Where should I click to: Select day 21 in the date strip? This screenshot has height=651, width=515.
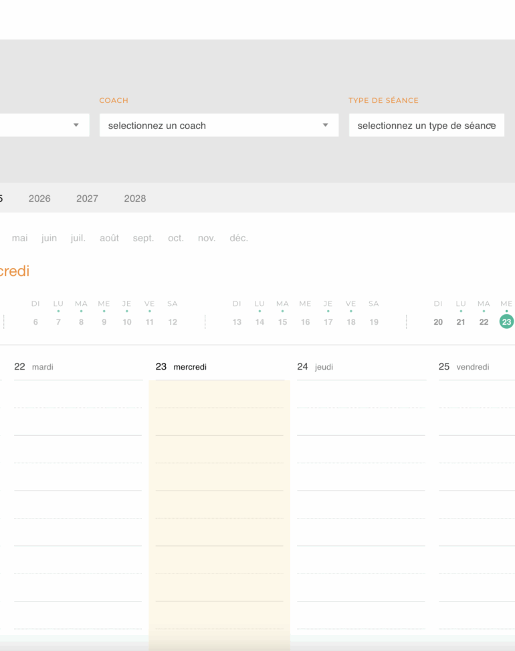click(461, 321)
